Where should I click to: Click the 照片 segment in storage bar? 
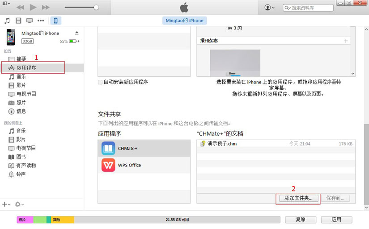coord(25,220)
